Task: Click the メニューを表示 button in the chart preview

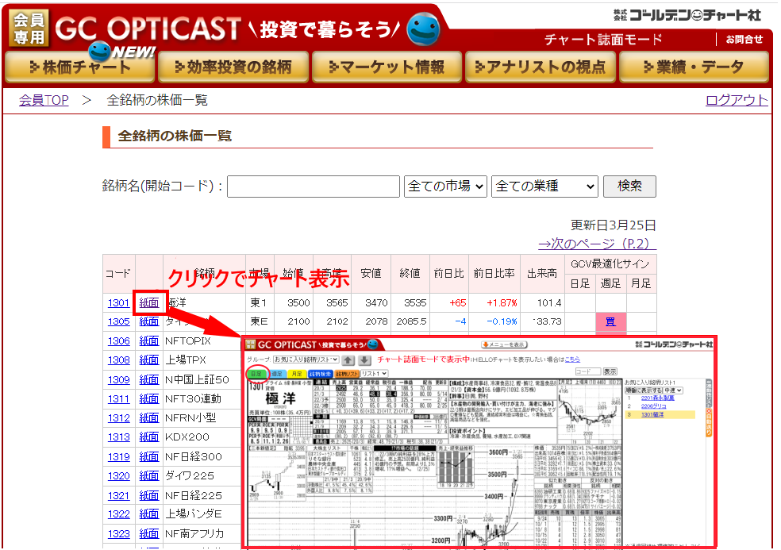Action: 504,344
